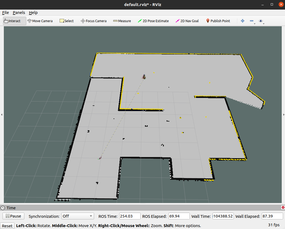Select the 2D Nav Goal tool

(187, 21)
